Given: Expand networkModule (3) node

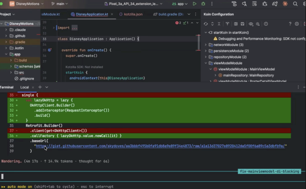Looking at the screenshot, I should pyautogui.click(x=206, y=45).
